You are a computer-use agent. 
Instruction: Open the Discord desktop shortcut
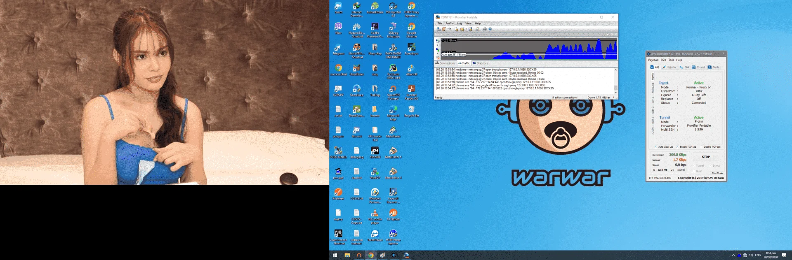pos(356,132)
